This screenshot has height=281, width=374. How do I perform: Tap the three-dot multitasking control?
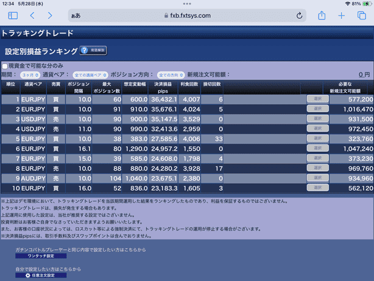point(187,4)
